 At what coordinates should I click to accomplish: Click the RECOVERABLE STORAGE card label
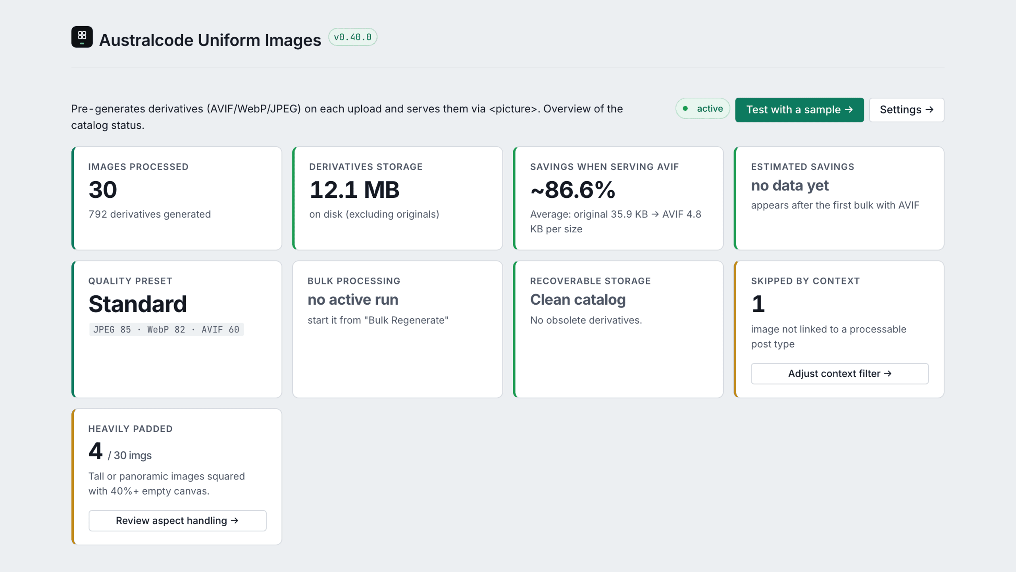[590, 281]
